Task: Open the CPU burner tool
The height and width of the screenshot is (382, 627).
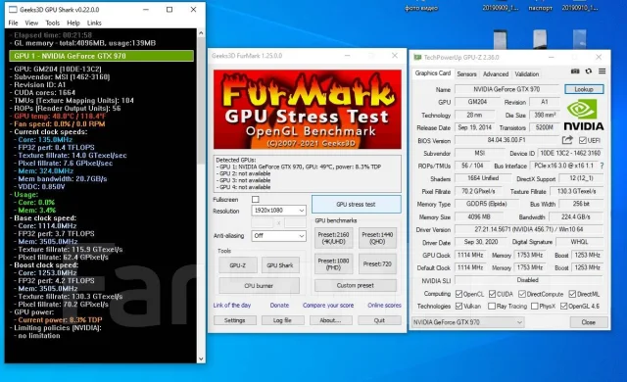Action: (x=259, y=286)
